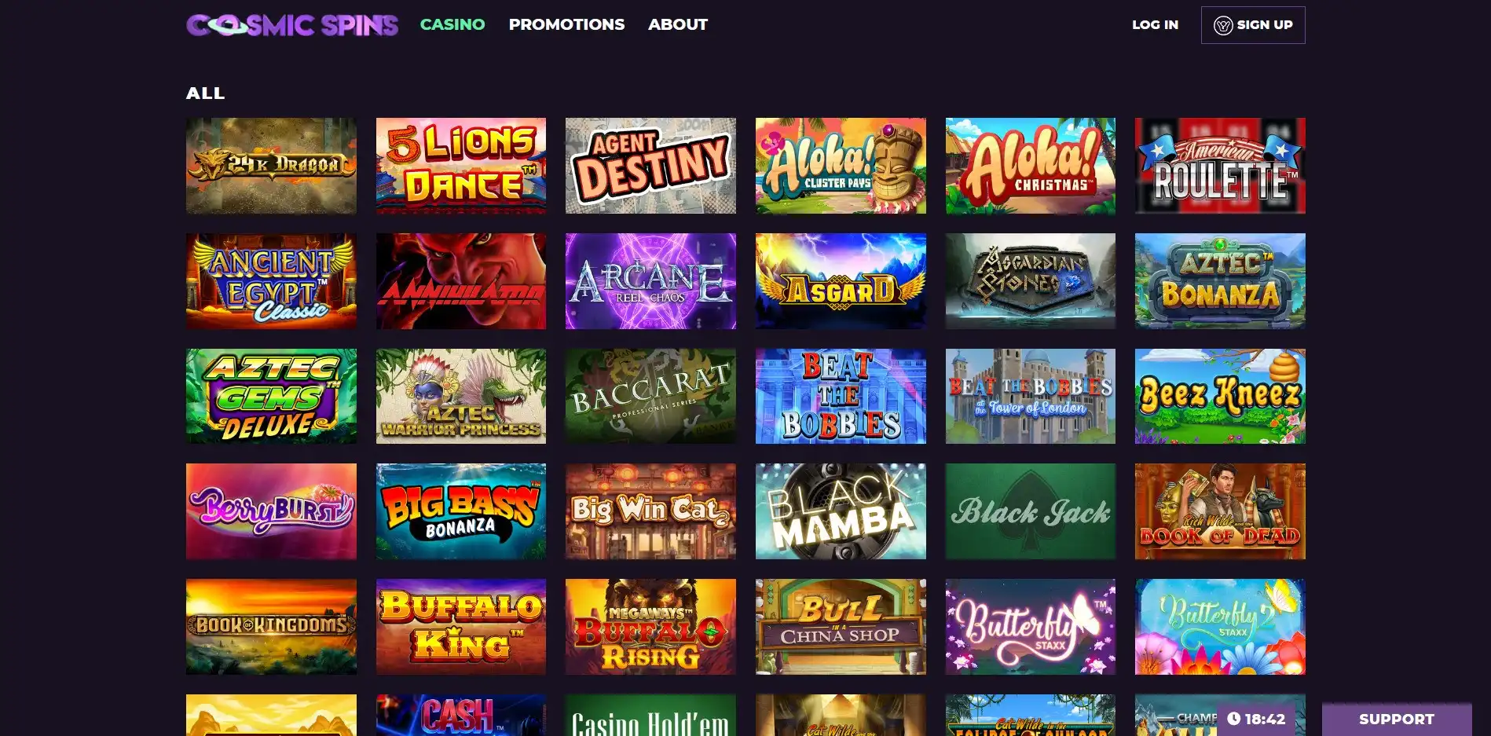
Task: Open the Book of Dead slot
Action: pos(1220,511)
